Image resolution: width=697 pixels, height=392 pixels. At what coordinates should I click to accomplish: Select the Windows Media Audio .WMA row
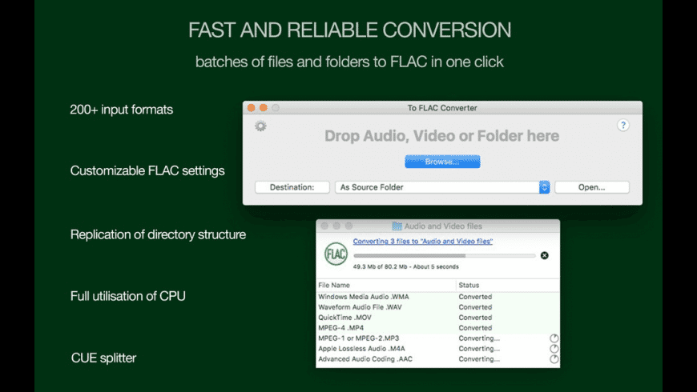[438, 297]
